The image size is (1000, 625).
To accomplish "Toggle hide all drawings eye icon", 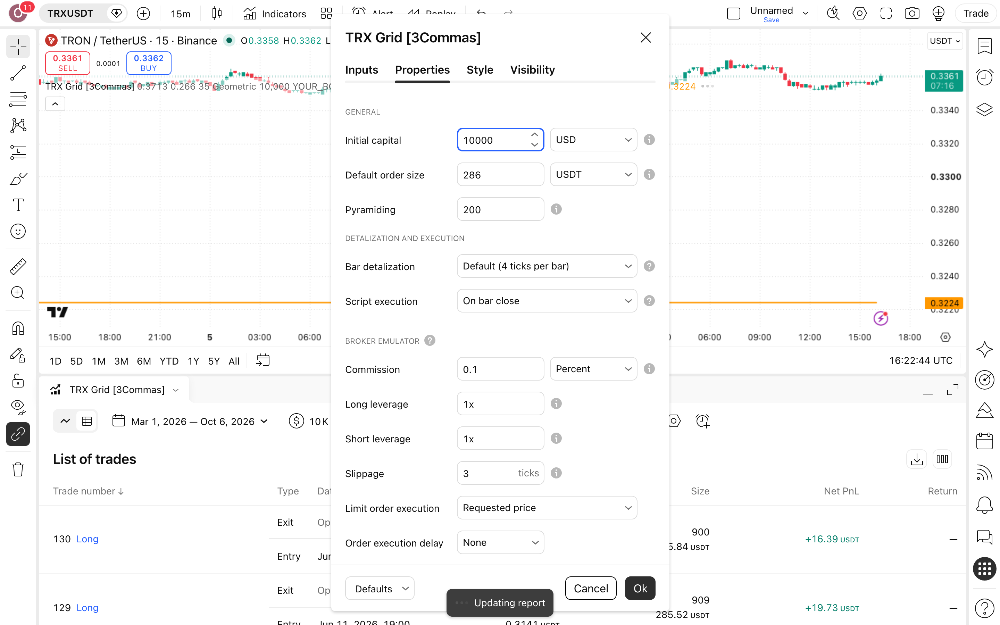I will [x=18, y=408].
